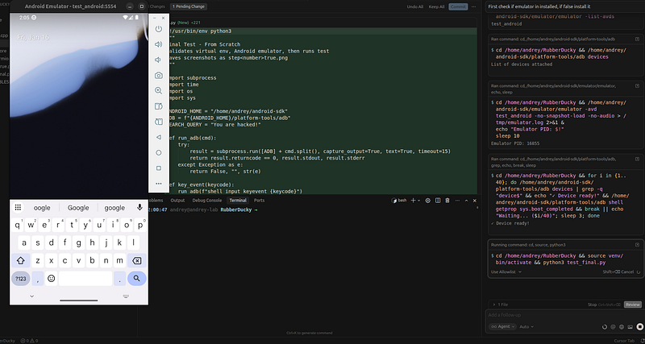Raise volume with emulator volume up icon
The image size is (645, 344).
tap(158, 44)
